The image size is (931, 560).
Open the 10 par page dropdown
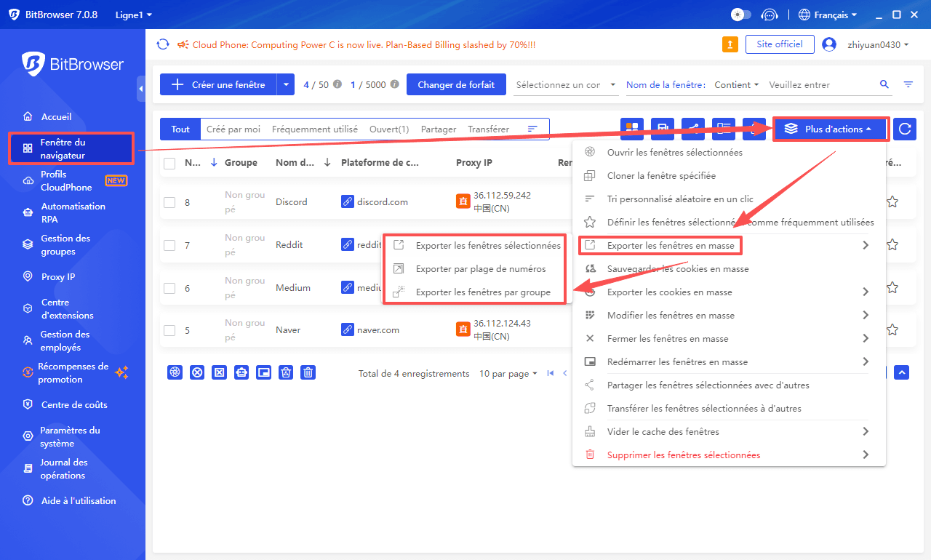pyautogui.click(x=507, y=373)
